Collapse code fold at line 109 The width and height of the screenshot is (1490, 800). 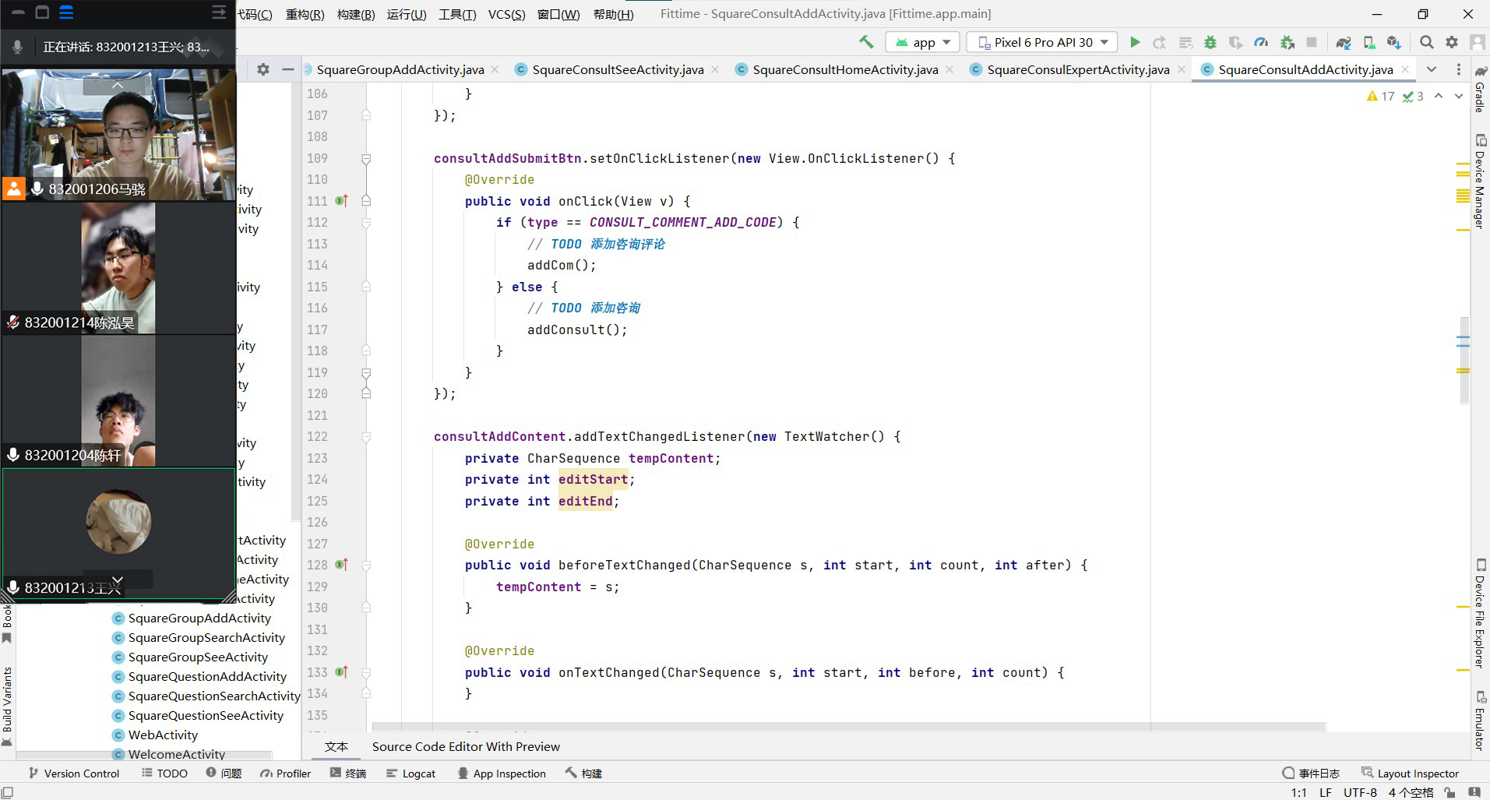(366, 159)
